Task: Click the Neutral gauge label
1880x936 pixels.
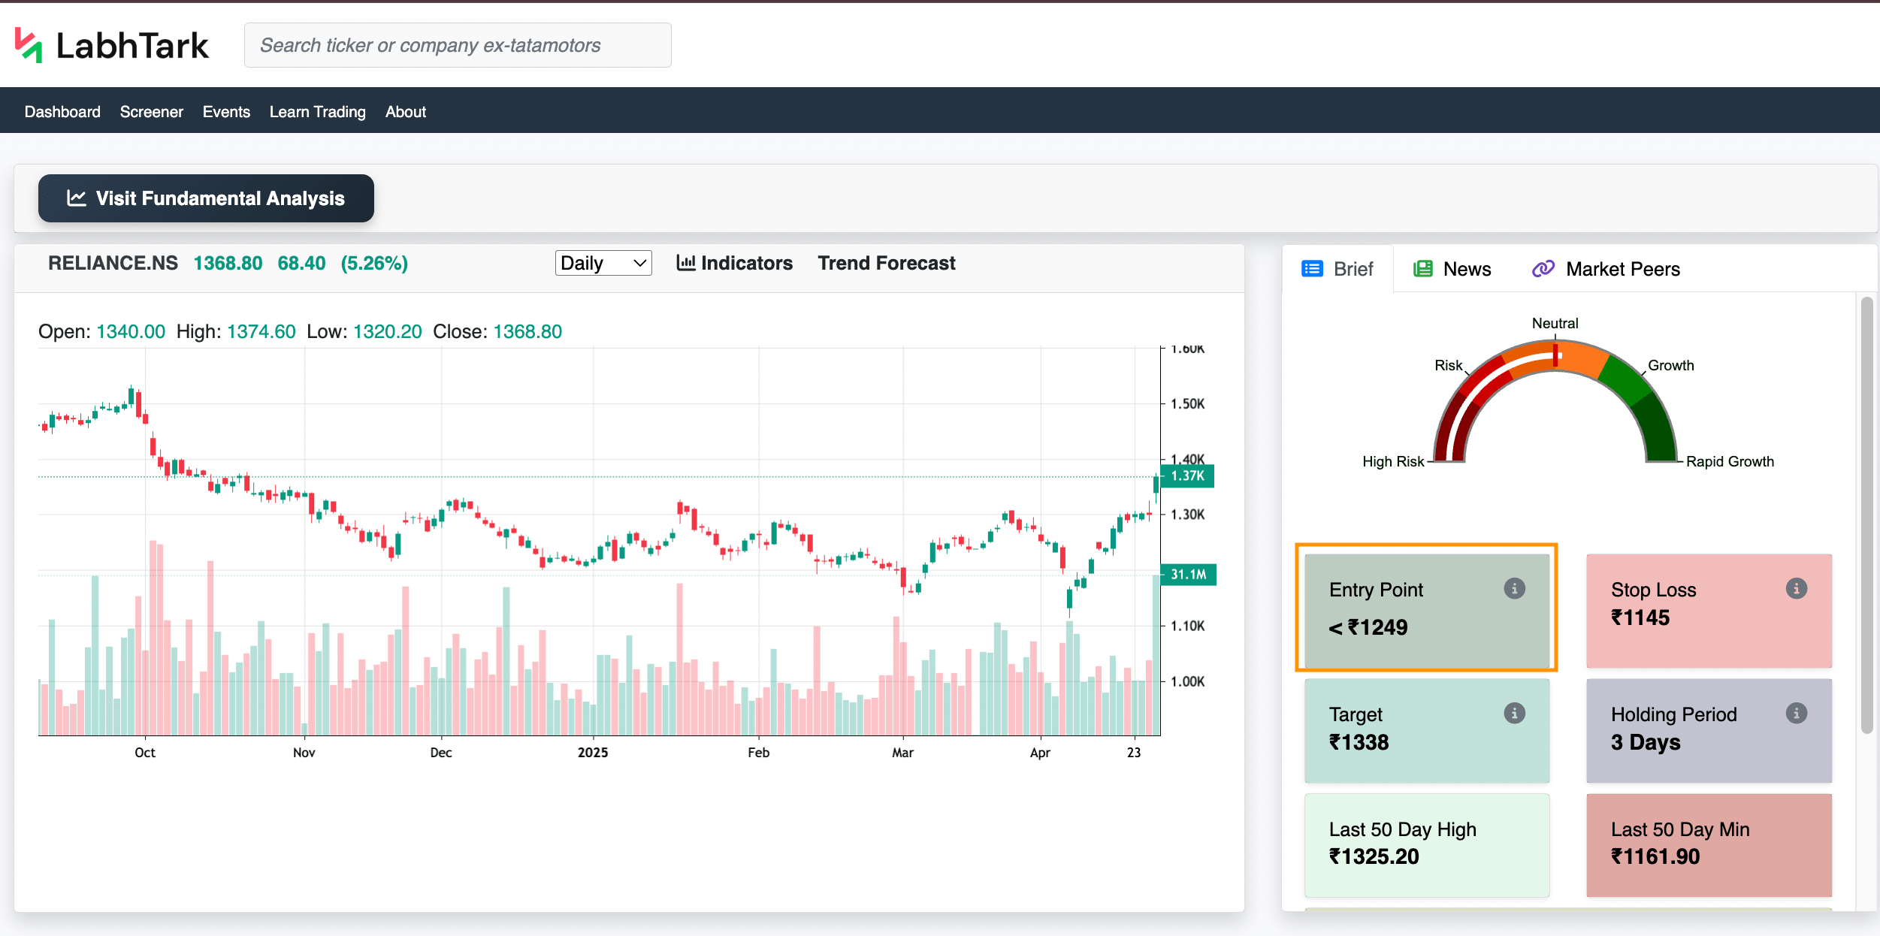Action: coord(1555,323)
